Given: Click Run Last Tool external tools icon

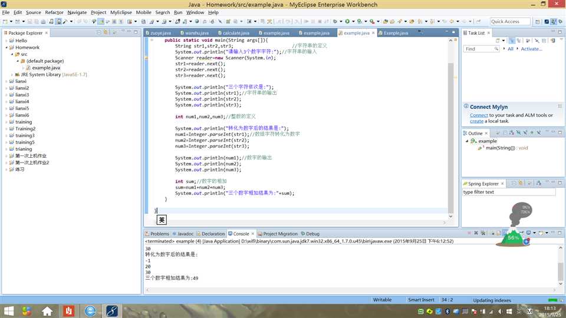Looking at the screenshot, I should [372, 22].
